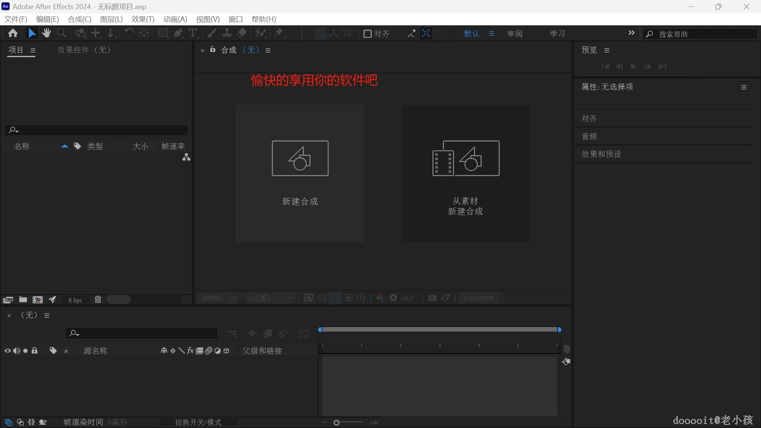Click the 新建合成 button
This screenshot has width=761, height=428.
[300, 173]
